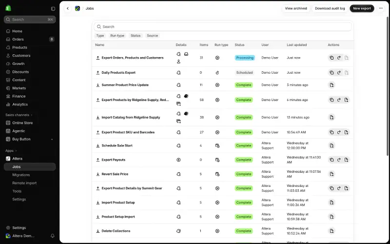Expand the Sales channels section

click(19, 115)
